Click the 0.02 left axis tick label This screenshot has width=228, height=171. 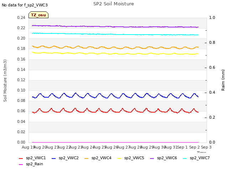pos(21,132)
